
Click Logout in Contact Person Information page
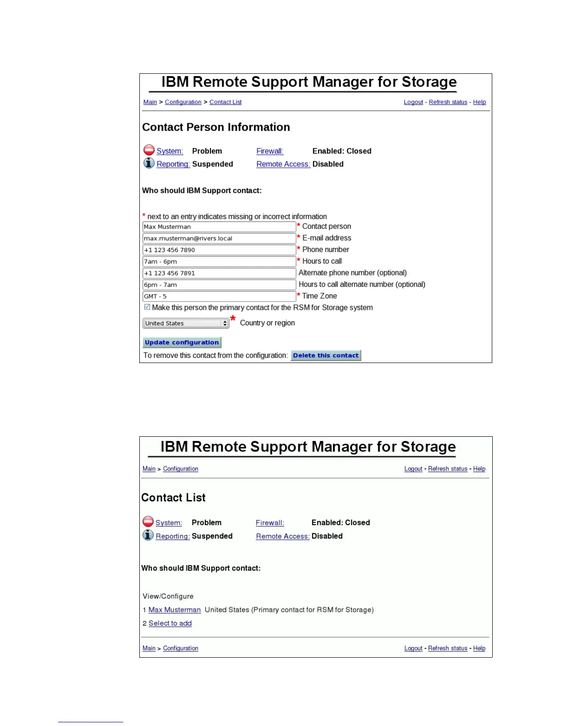[413, 102]
